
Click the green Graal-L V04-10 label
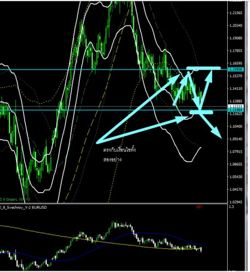tap(15, 199)
